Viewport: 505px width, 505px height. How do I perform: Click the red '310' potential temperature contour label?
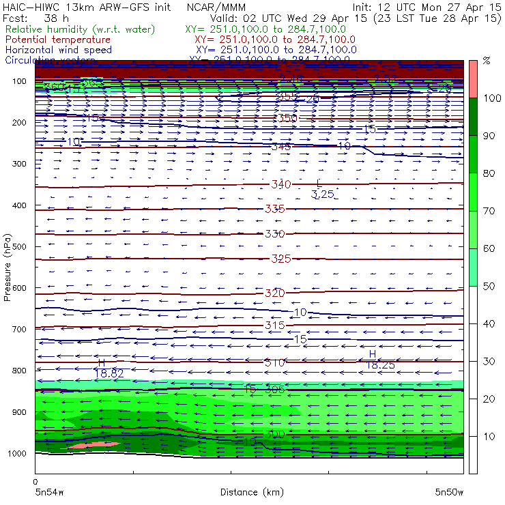click(275, 363)
